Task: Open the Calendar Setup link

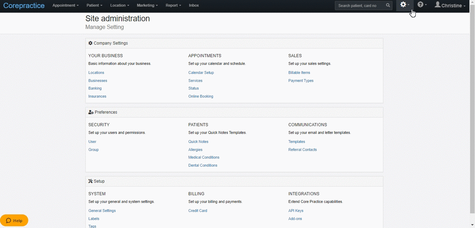Action: (x=201, y=73)
